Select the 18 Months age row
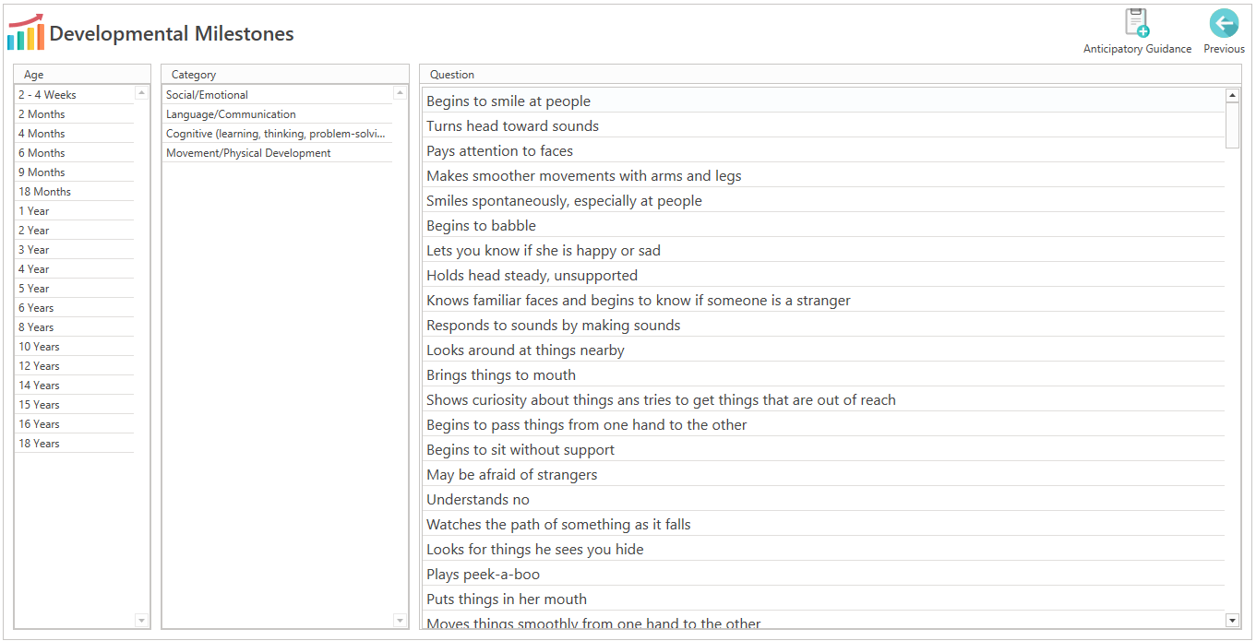 [x=74, y=192]
